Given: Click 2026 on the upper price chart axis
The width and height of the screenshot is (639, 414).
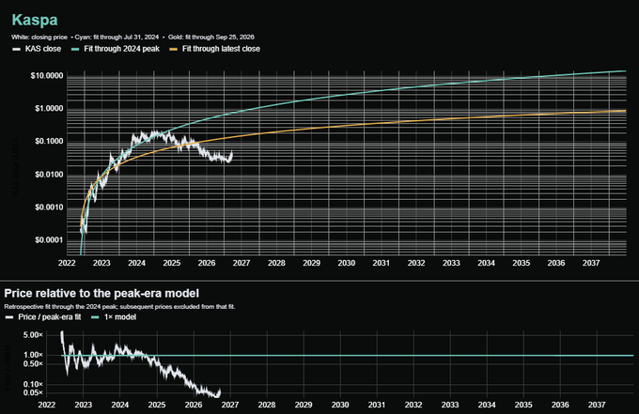Looking at the screenshot, I should pos(207,263).
